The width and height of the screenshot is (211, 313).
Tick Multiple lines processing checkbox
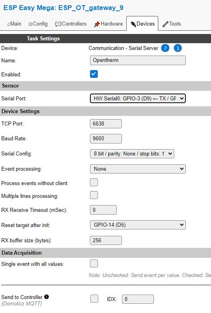pyautogui.click(x=94, y=195)
